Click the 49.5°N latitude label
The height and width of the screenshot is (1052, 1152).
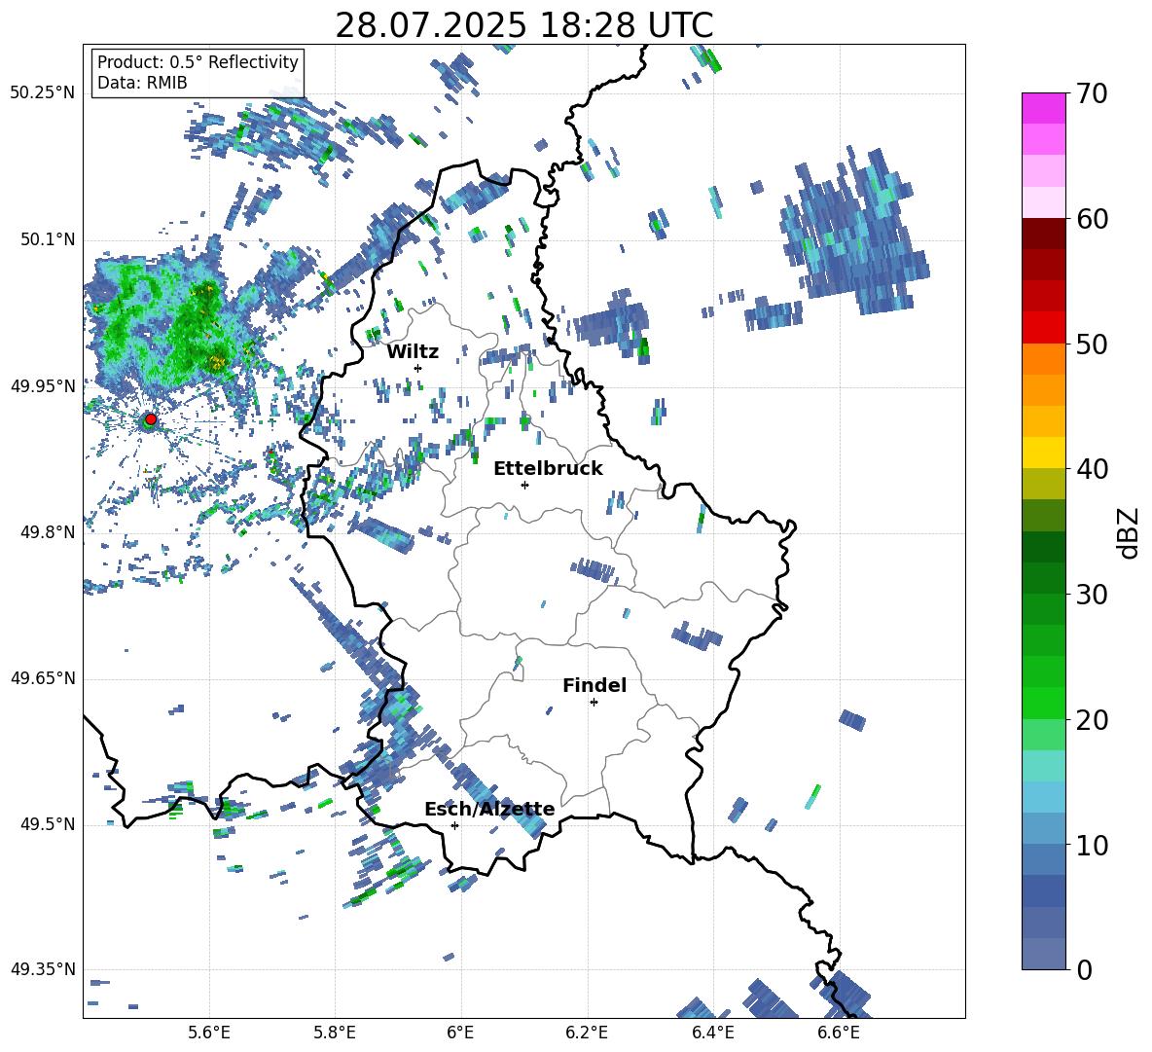(49, 824)
